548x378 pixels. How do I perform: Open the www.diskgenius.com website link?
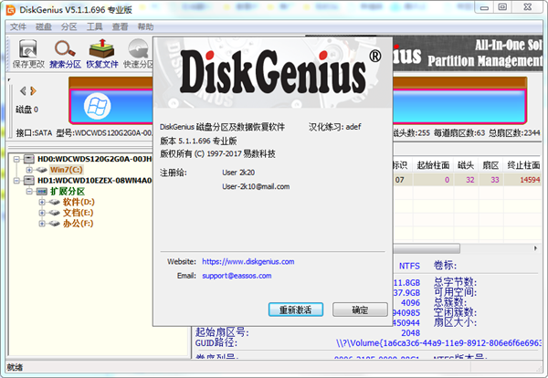tap(244, 261)
